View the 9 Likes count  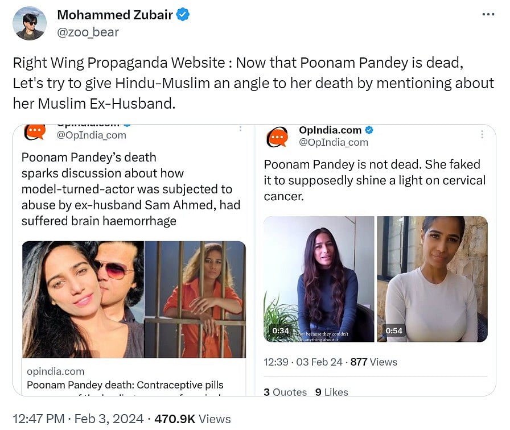click(x=332, y=392)
